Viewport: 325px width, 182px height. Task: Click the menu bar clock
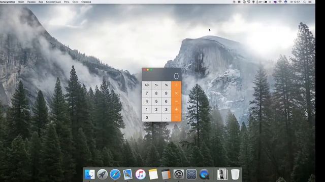coord(295,2)
